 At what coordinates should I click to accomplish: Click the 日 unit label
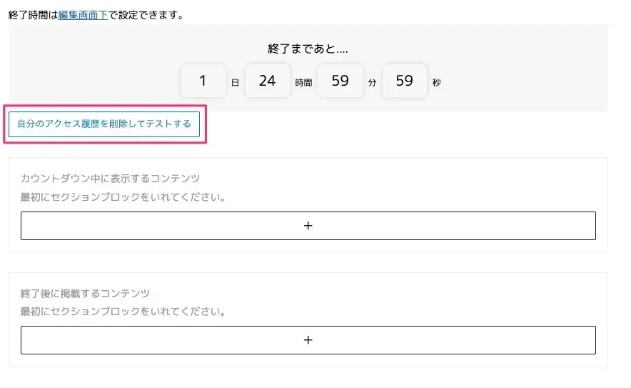[235, 83]
